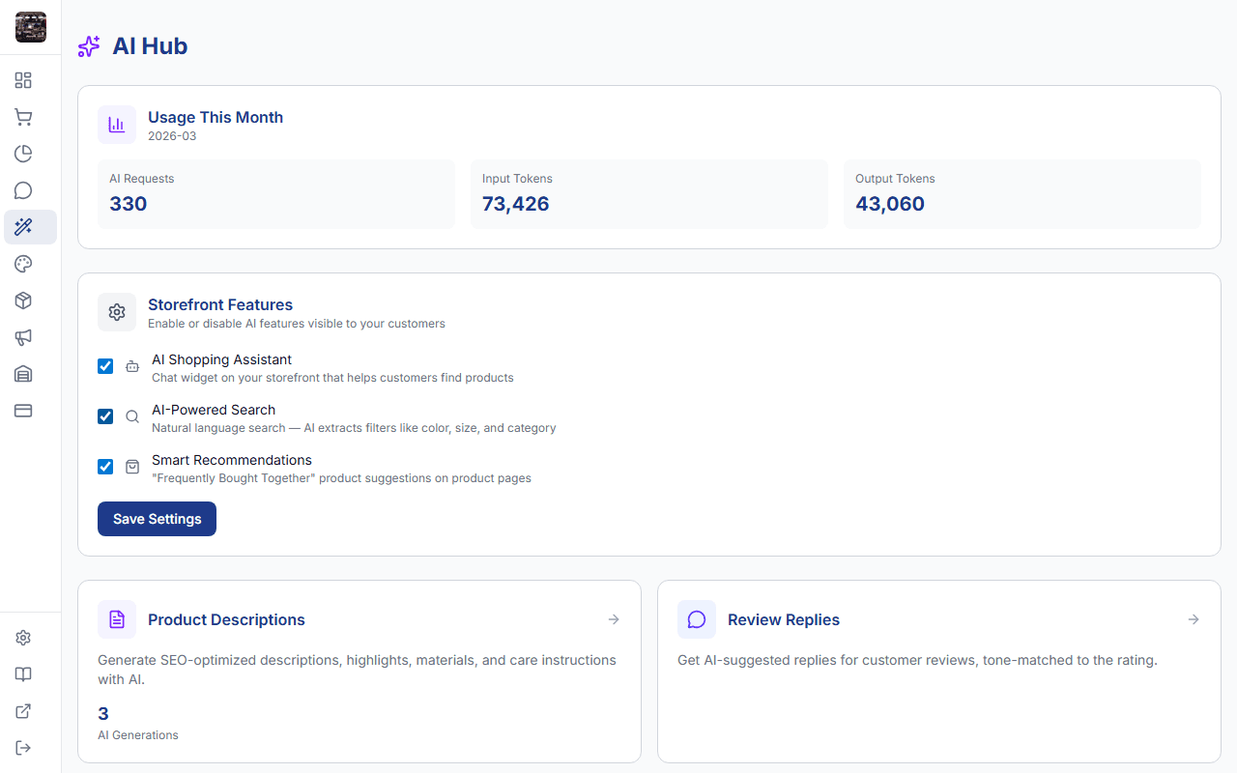
Task: Click the AI Shopping Assistant label
Action: tap(221, 359)
